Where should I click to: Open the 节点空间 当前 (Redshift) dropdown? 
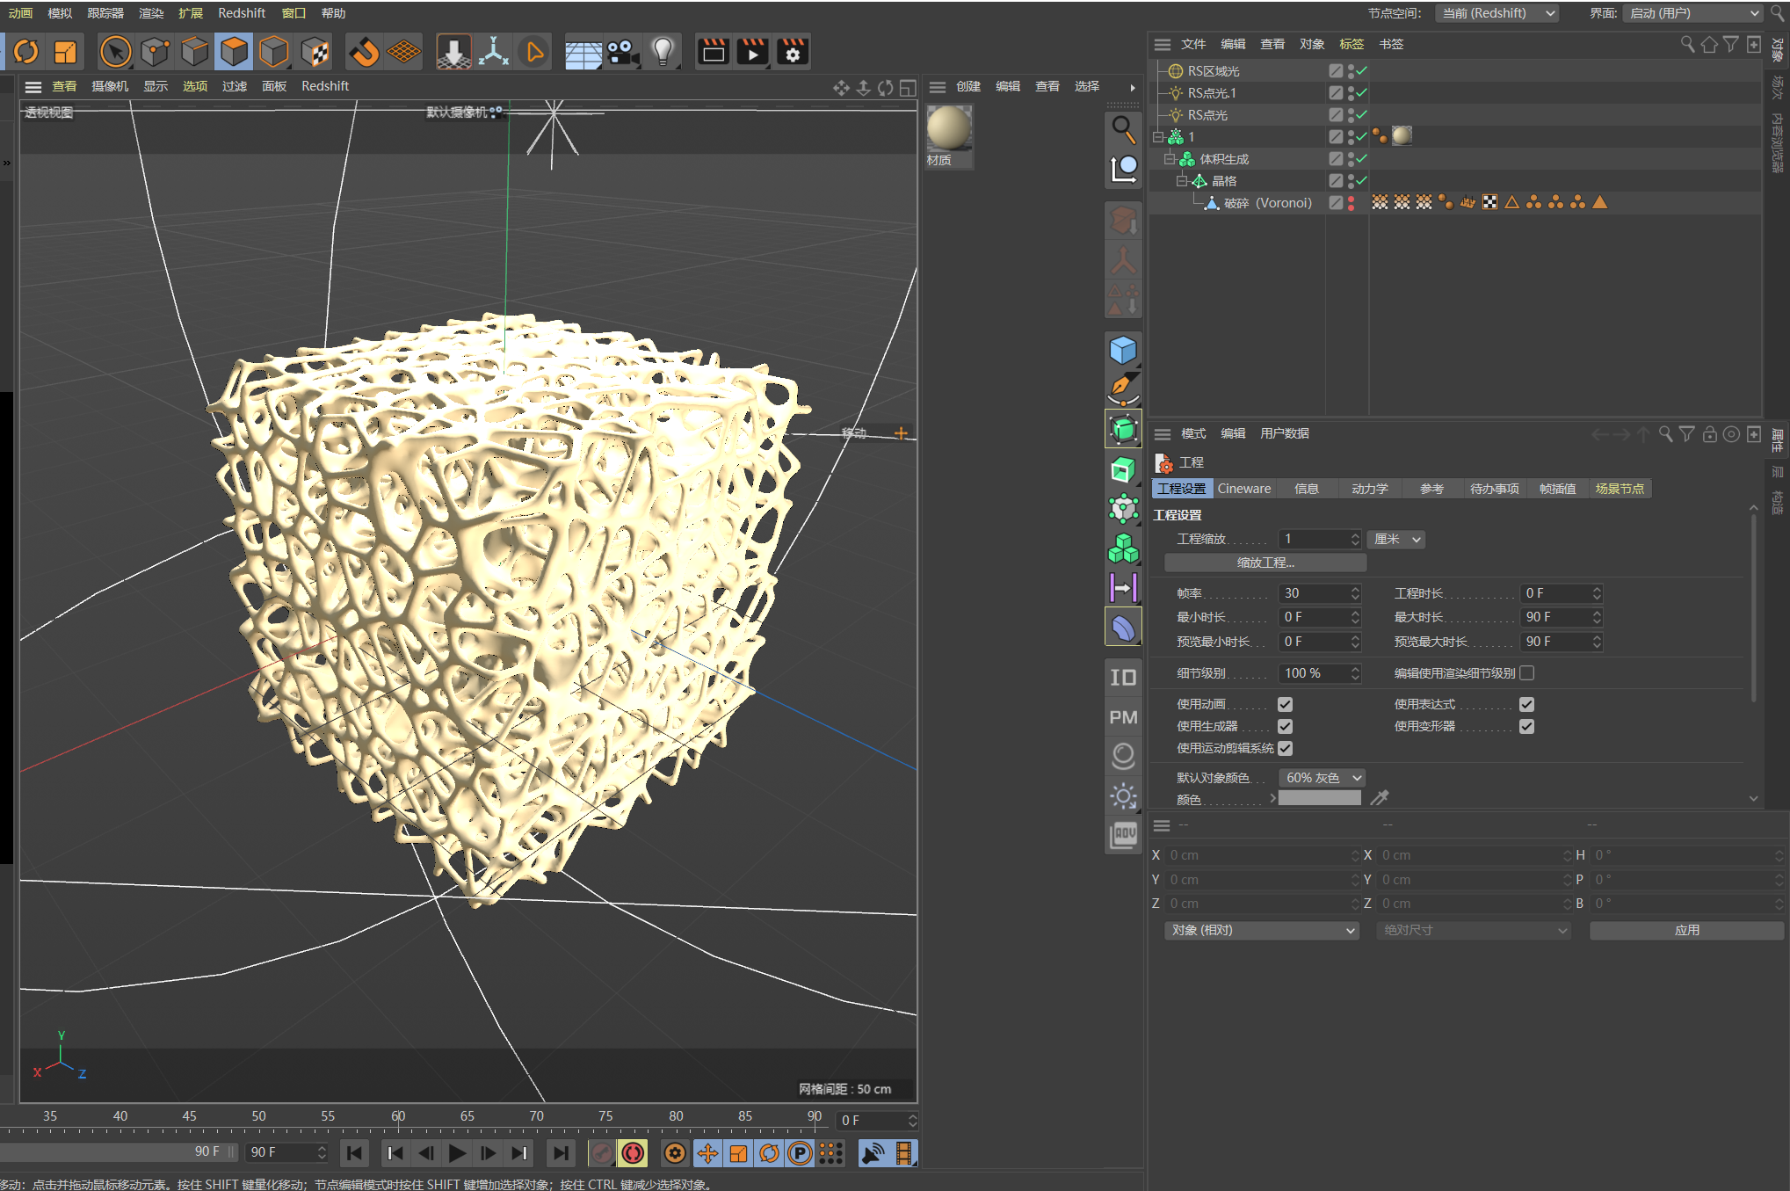click(x=1498, y=13)
